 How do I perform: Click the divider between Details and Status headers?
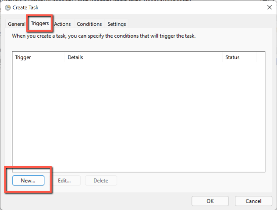[x=223, y=57]
